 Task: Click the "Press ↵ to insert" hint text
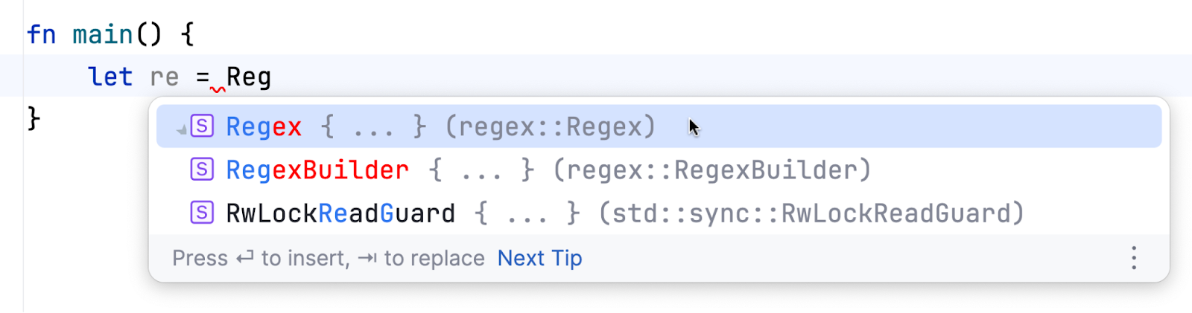coord(260,258)
